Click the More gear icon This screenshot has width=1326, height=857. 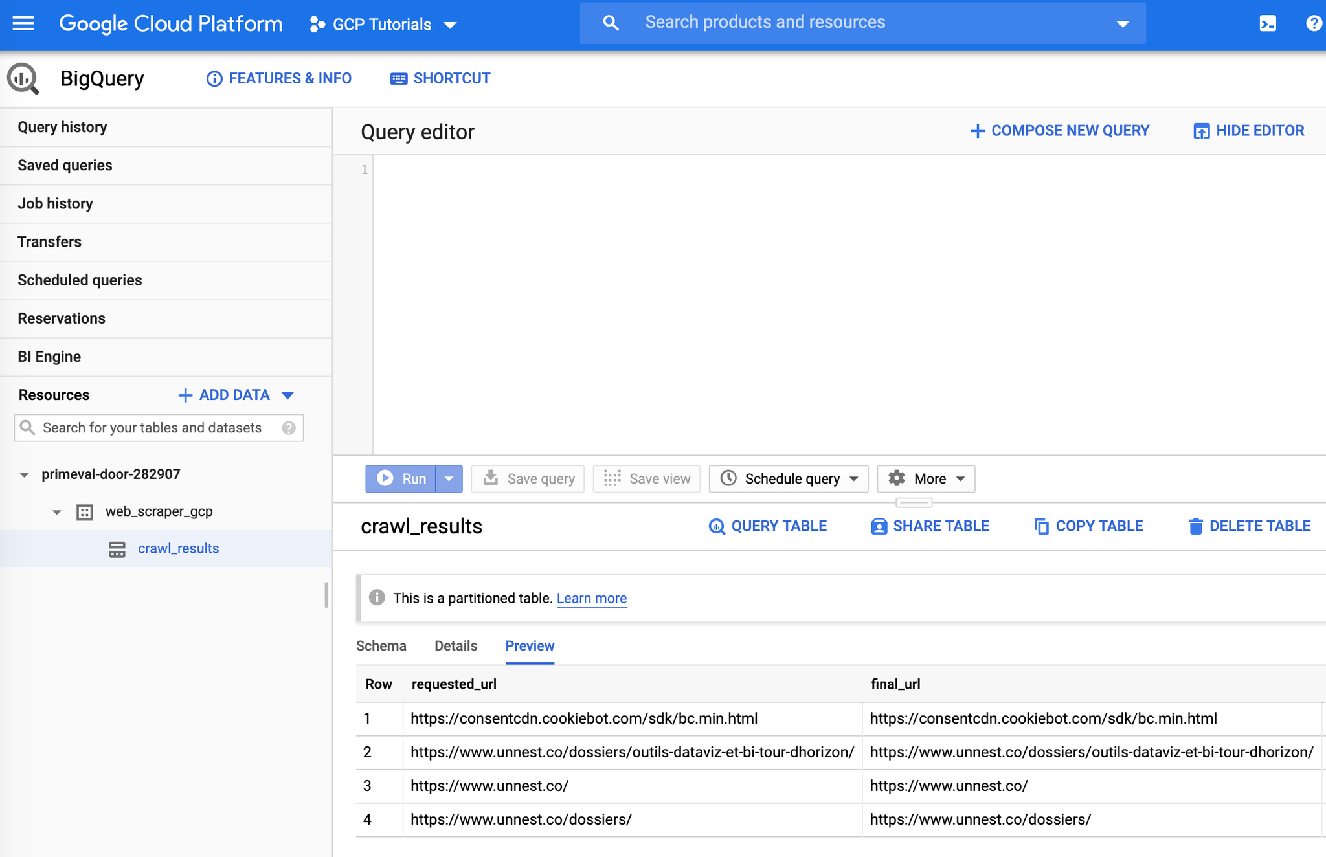pos(897,478)
